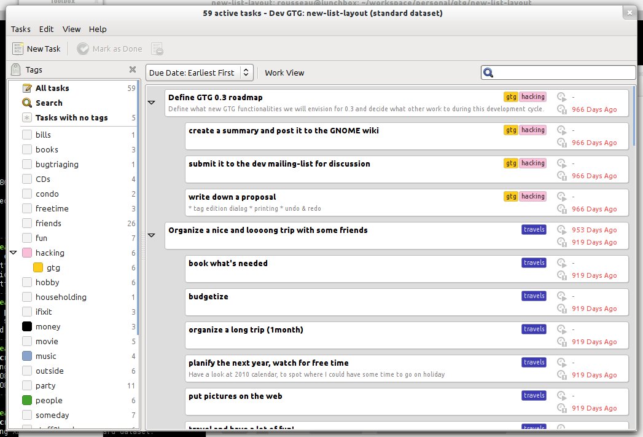The width and height of the screenshot is (643, 437).
Task: Open the View menu
Action: (71, 29)
